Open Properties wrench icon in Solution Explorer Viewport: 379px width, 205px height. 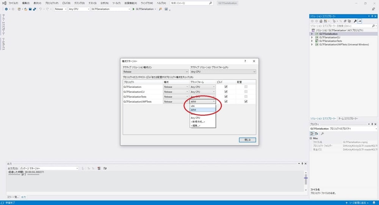356,21
